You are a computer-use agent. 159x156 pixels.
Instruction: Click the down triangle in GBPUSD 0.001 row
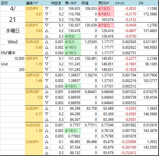(47, 75)
